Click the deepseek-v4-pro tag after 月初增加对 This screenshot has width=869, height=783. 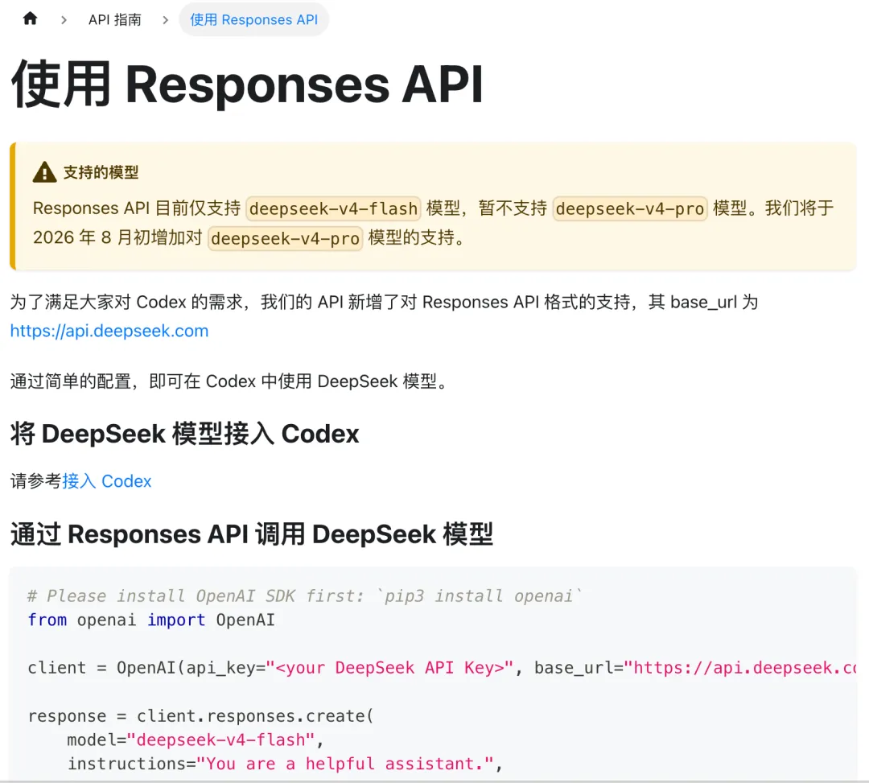point(286,238)
